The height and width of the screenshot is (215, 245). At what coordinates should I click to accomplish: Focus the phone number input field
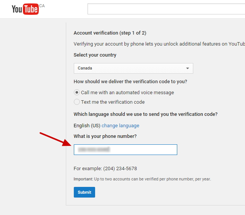(126, 150)
